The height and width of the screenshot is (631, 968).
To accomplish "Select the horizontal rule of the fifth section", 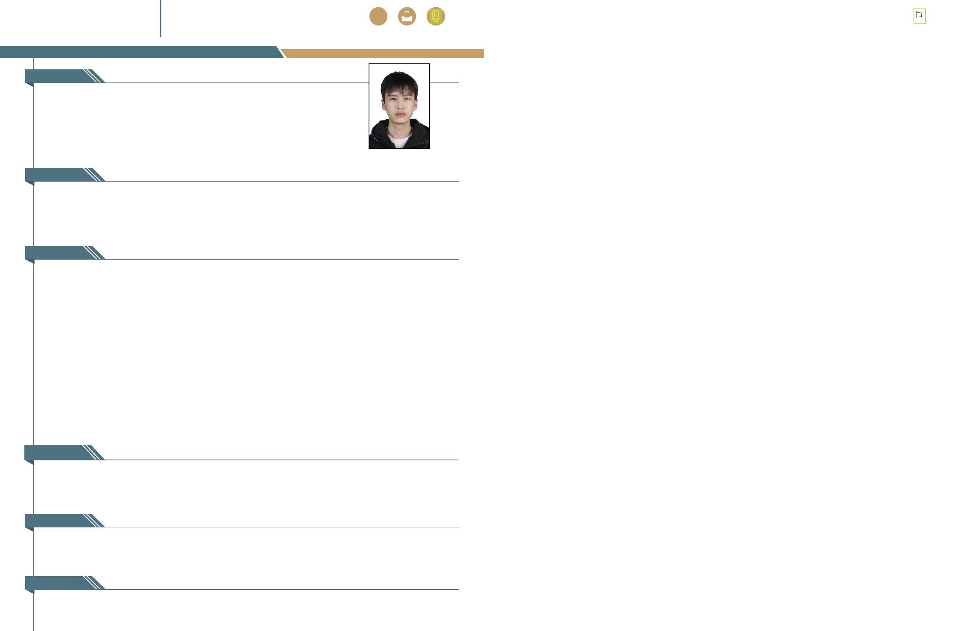I will point(281,527).
